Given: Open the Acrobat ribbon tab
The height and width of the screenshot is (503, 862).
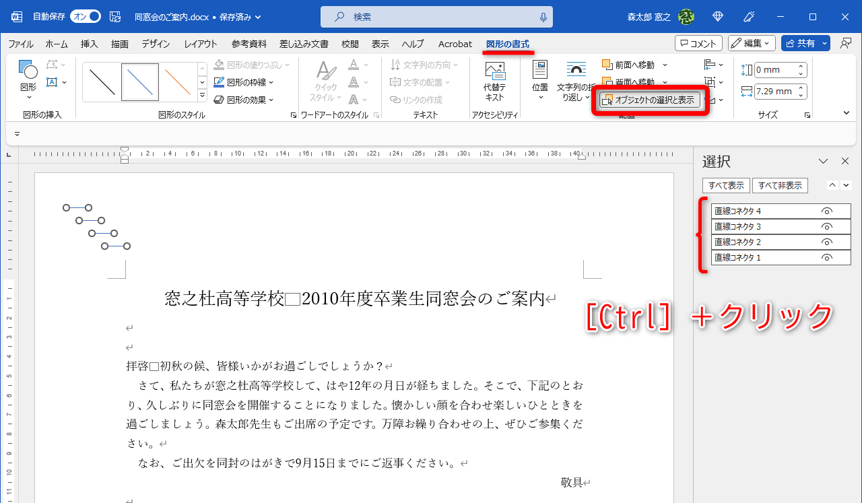Looking at the screenshot, I should pyautogui.click(x=455, y=43).
